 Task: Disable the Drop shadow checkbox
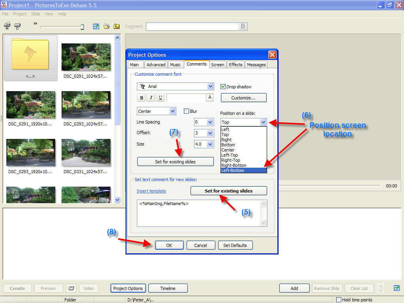[223, 87]
